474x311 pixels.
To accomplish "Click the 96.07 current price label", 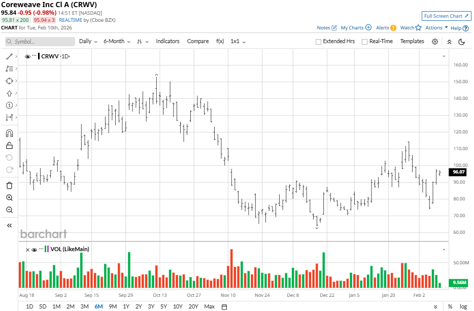I will click(458, 172).
